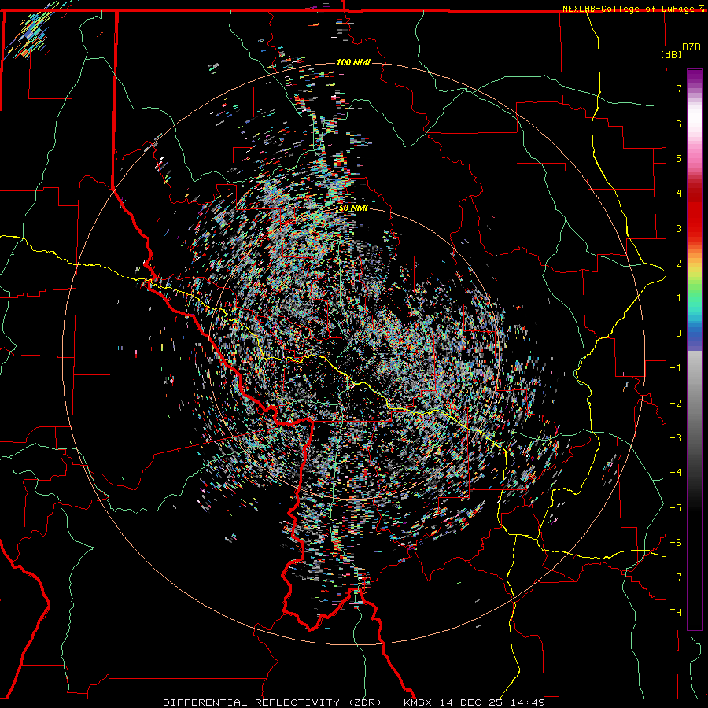This screenshot has width=708, height=708.
Task: Click the 1 value on the color scale
Action: click(679, 298)
